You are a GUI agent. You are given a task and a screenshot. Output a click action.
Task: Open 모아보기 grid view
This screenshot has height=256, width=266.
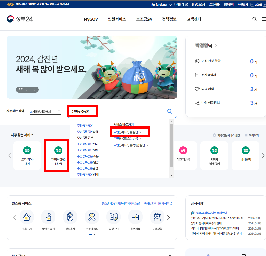[252, 135]
